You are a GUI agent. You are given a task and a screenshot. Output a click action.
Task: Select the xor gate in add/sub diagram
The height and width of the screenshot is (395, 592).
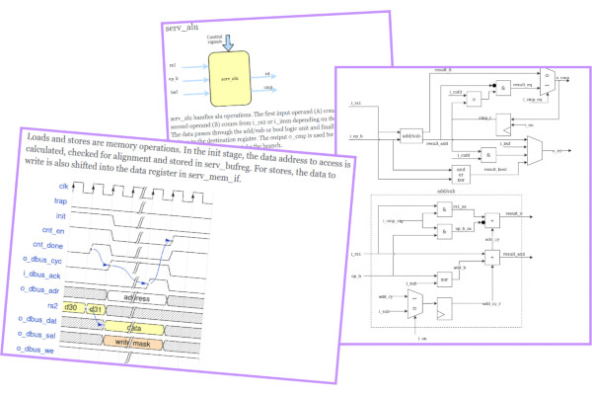[444, 279]
